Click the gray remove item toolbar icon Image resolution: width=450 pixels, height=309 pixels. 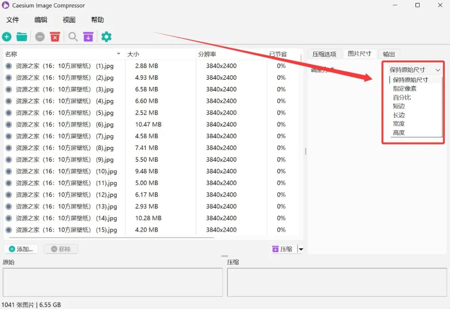click(40, 37)
